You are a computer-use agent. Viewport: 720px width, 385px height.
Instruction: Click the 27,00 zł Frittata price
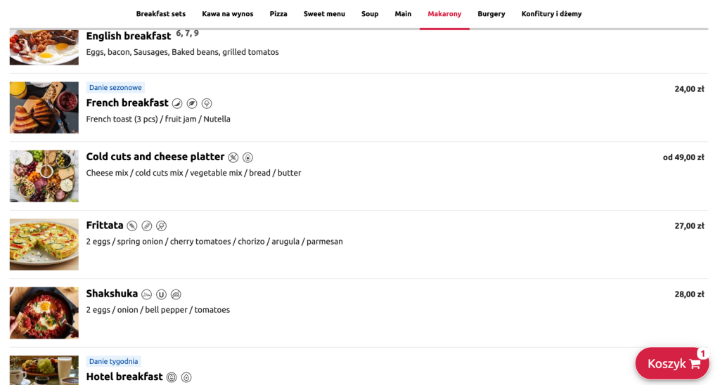click(689, 226)
